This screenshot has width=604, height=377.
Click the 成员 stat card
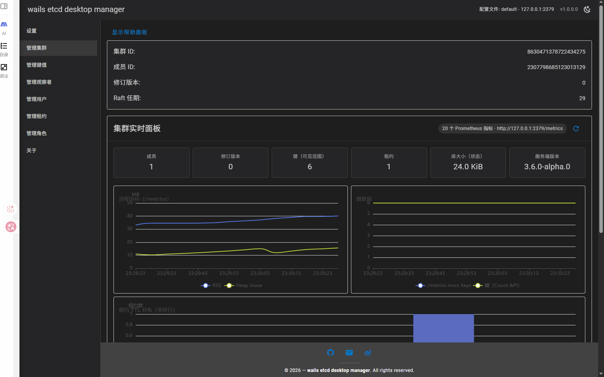tap(152, 163)
